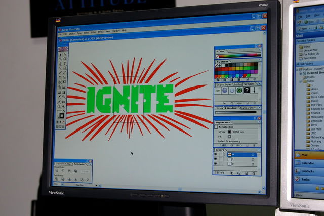Toggle lock column for layer 1
The width and height of the screenshot is (324, 216).
221,159
